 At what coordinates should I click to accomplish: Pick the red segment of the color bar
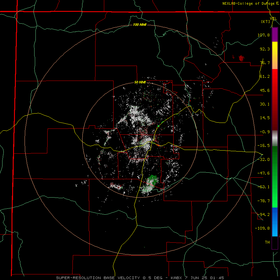275,100
